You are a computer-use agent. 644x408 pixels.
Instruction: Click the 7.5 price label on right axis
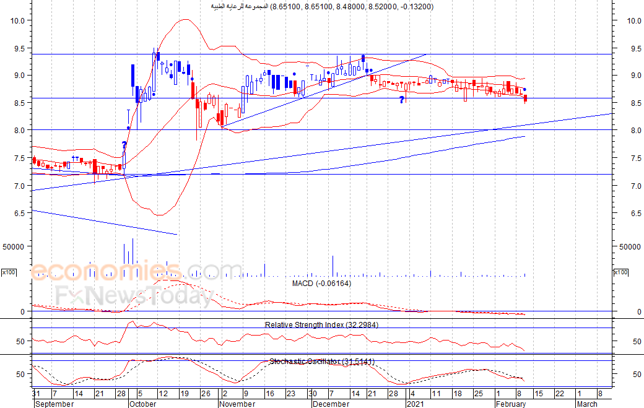[635, 158]
